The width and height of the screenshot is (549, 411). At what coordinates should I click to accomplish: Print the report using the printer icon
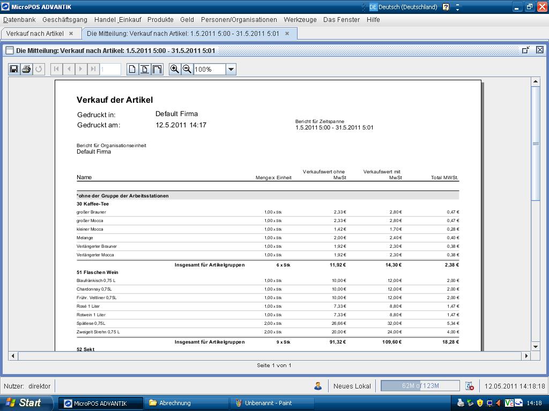coord(26,69)
